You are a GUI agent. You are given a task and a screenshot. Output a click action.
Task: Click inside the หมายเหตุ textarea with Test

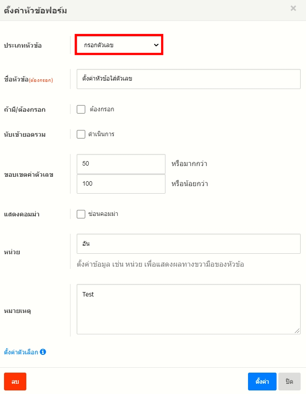coord(188,309)
